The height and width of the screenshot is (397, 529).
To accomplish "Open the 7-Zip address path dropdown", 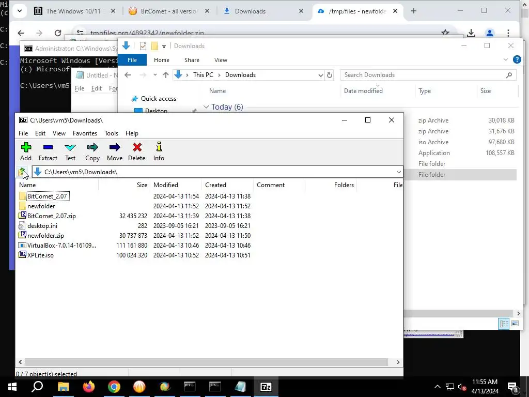I will click(398, 172).
